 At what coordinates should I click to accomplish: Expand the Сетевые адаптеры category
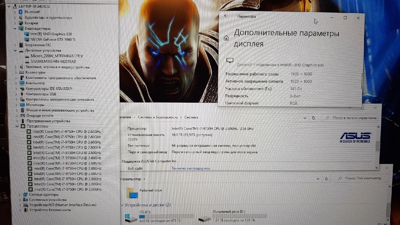[20, 195]
